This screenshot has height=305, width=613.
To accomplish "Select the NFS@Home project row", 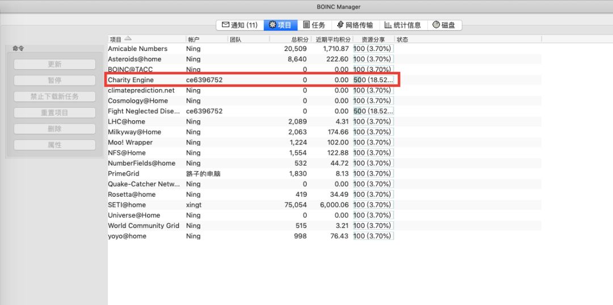I will pyautogui.click(x=325, y=152).
